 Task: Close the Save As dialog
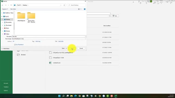85,1
